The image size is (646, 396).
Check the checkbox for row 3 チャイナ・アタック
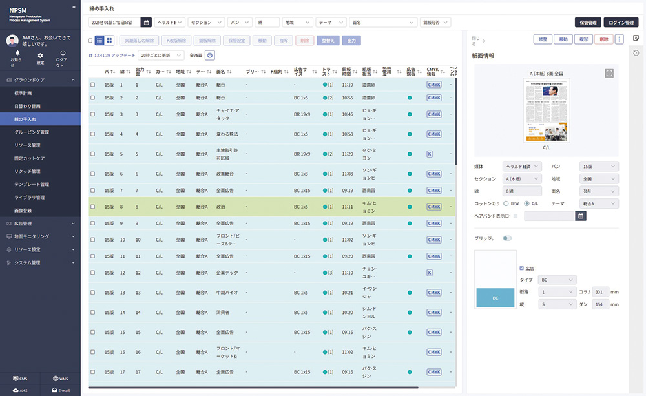click(92, 114)
